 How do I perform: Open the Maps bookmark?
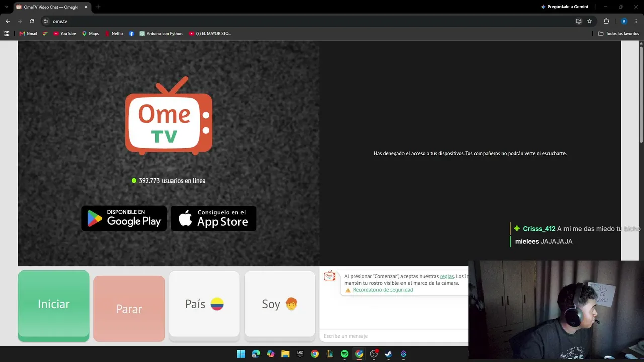click(90, 34)
